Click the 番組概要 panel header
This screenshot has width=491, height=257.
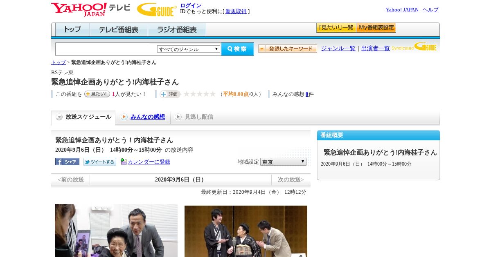[378, 135]
